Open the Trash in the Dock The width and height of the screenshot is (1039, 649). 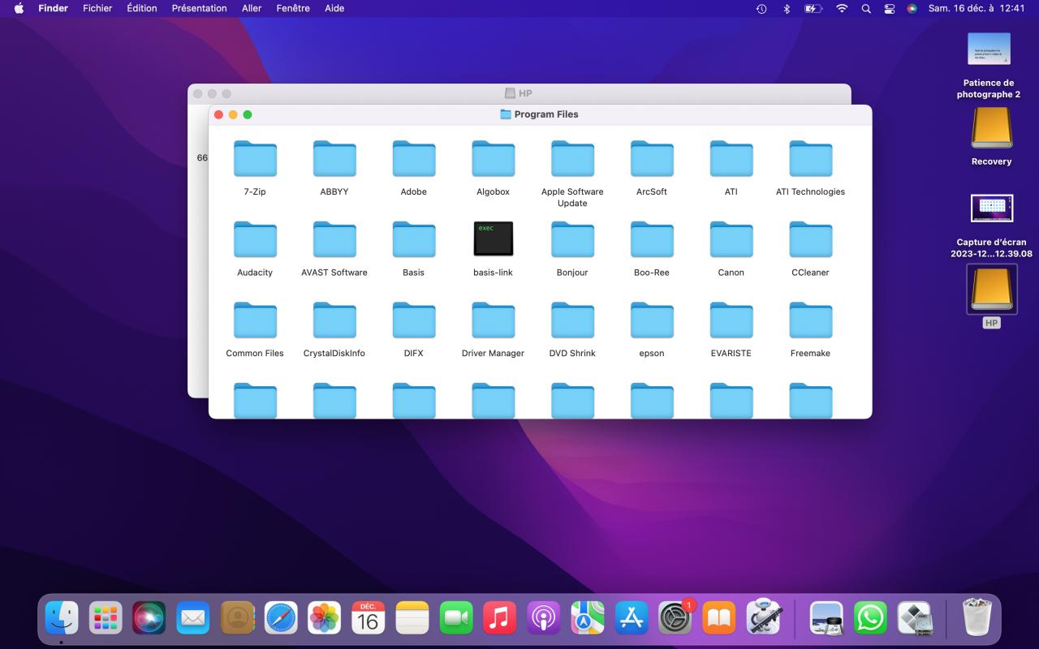[976, 618]
